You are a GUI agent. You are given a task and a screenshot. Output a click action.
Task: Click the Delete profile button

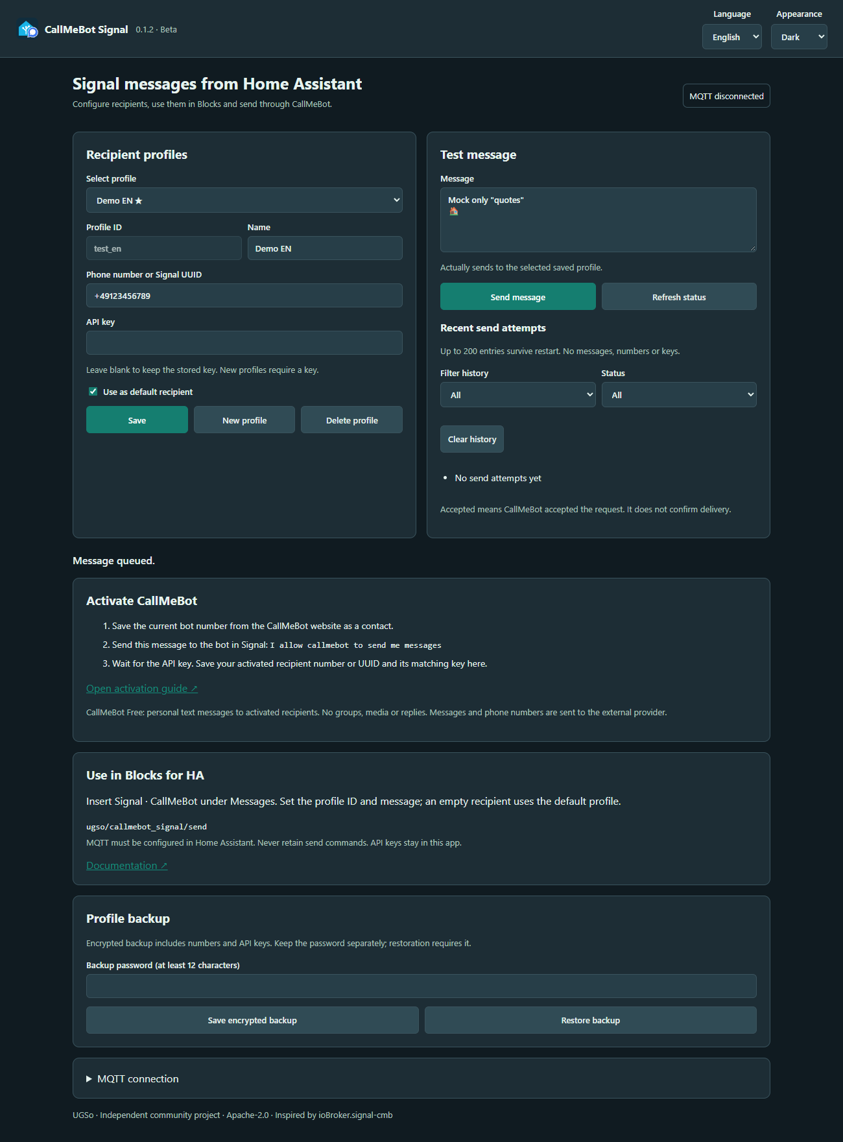pos(351,420)
